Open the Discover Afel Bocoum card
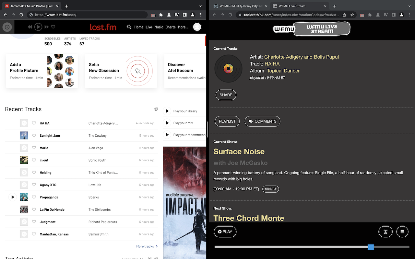 [x=185, y=71]
